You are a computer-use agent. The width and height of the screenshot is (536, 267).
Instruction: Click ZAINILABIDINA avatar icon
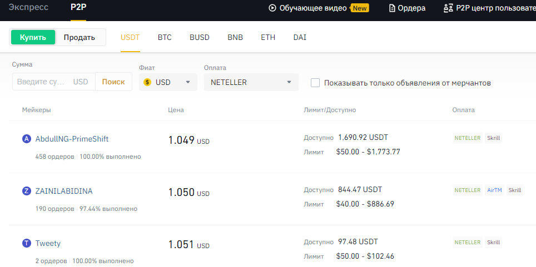point(27,191)
